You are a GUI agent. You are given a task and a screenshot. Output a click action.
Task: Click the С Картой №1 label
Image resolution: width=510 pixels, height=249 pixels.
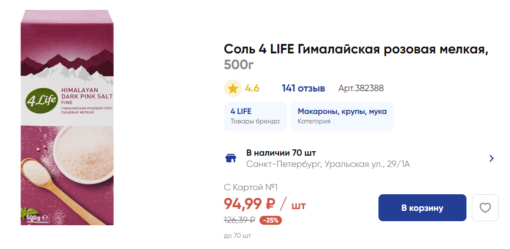251,188
